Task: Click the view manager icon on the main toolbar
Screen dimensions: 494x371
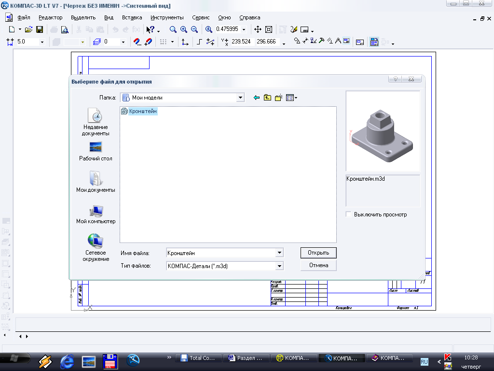Action: (x=304, y=29)
